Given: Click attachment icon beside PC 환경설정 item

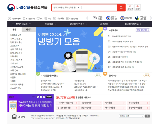Looking at the screenshot, I should pos(141,62).
